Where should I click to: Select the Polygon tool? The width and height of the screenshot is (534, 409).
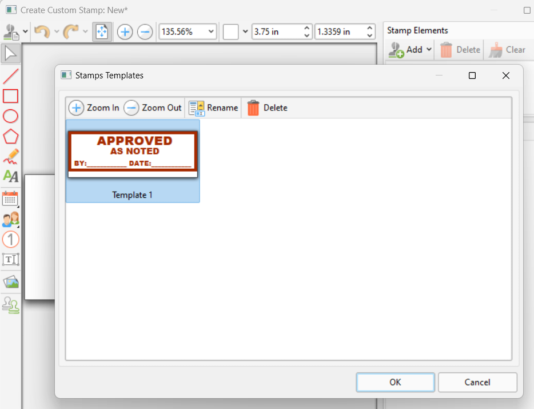pyautogui.click(x=10, y=136)
